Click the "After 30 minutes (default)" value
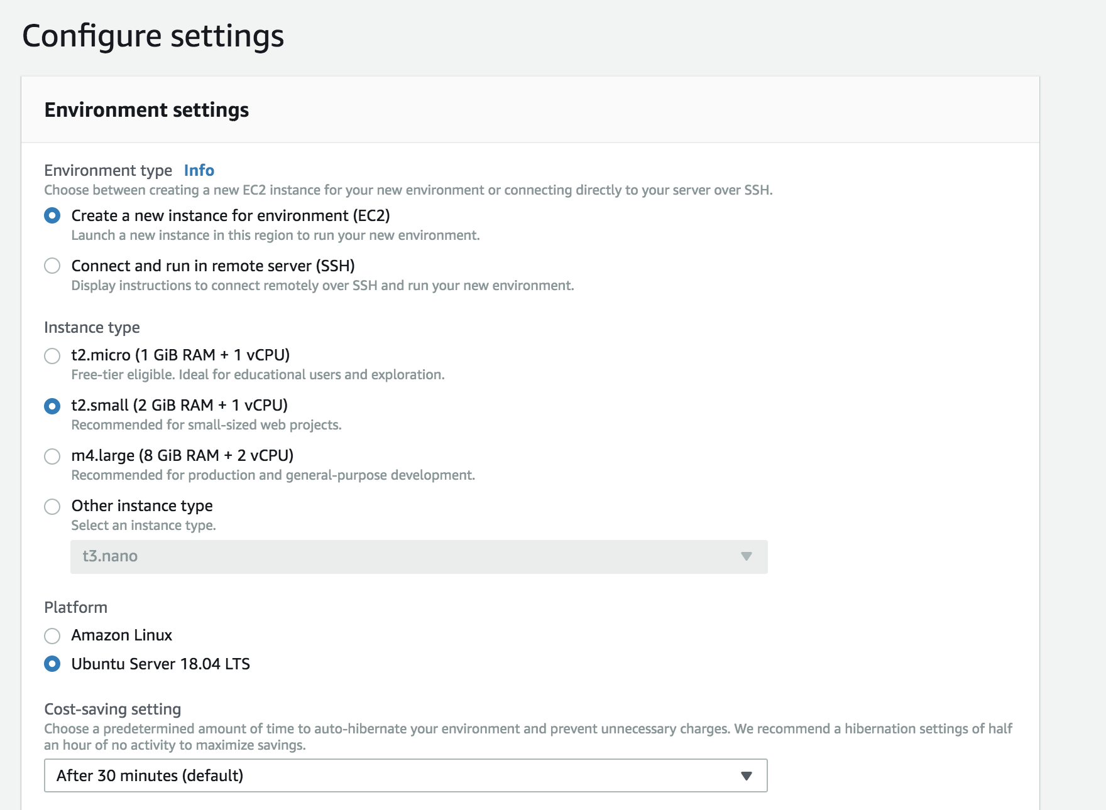Image resolution: width=1106 pixels, height=810 pixels. point(150,775)
